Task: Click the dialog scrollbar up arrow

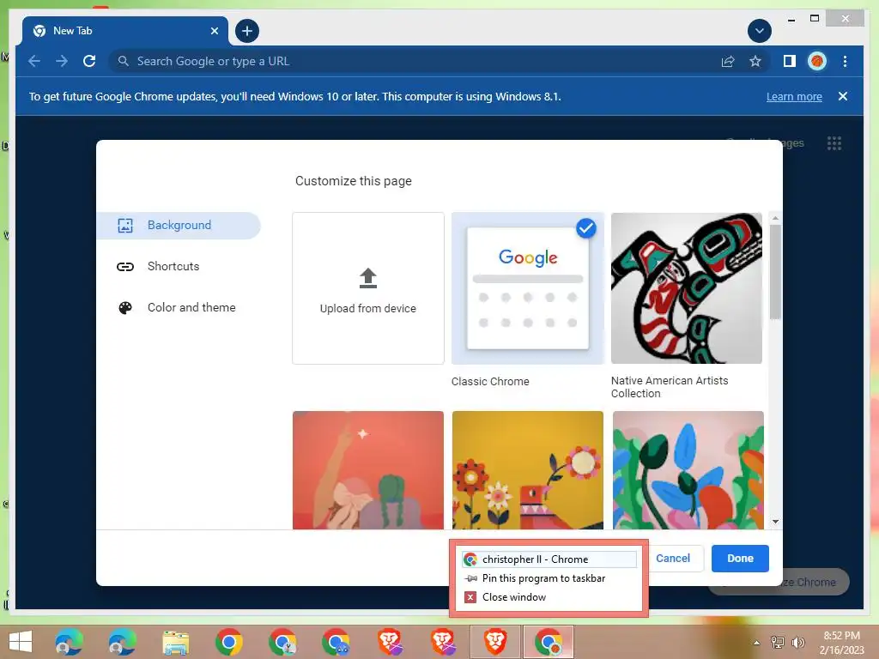Action: [x=775, y=218]
